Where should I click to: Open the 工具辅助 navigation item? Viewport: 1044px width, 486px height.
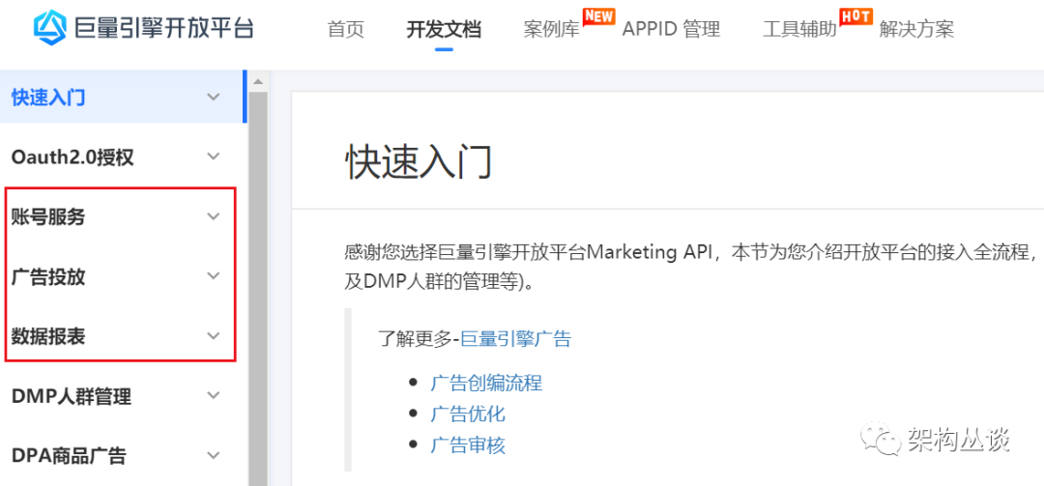click(799, 30)
